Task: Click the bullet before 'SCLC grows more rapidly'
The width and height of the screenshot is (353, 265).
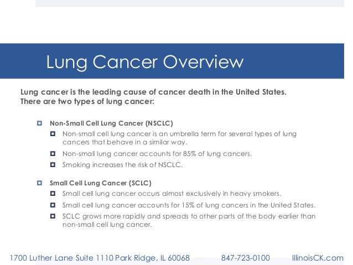Action: click(x=53, y=216)
